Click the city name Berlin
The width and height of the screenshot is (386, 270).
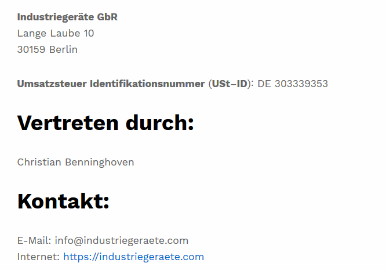pyautogui.click(x=64, y=49)
